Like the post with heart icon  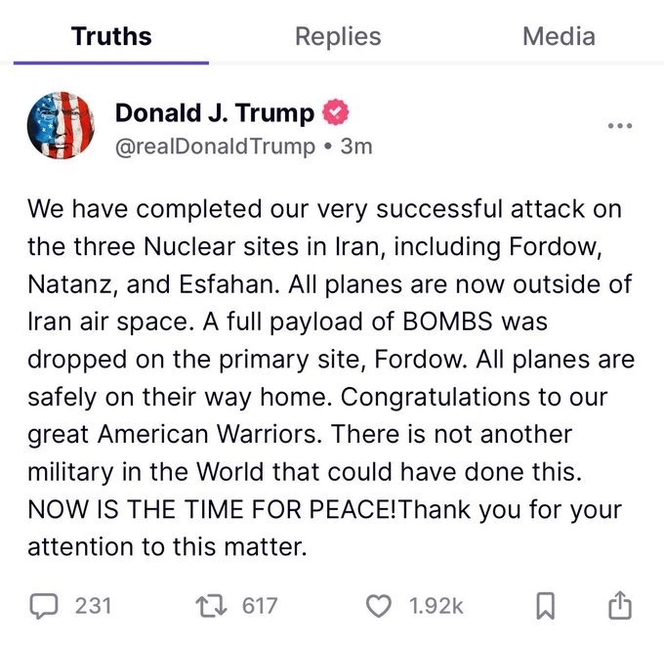pos(377,606)
